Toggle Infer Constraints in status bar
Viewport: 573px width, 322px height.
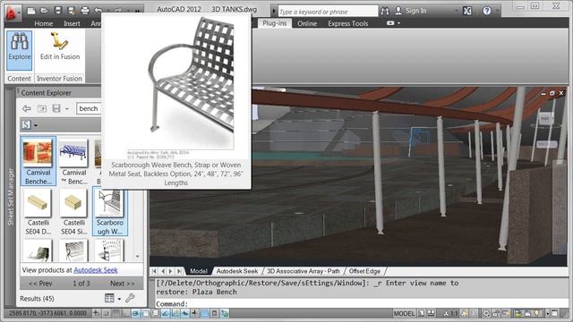coord(96,313)
